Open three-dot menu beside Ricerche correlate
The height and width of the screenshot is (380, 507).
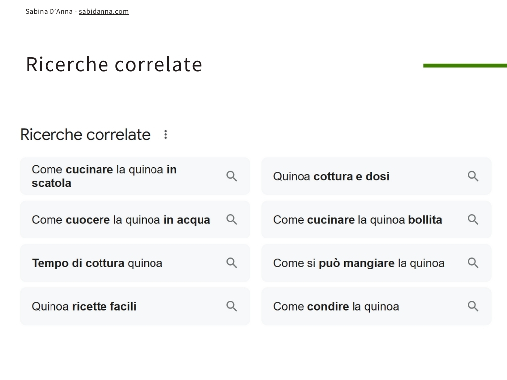point(165,135)
